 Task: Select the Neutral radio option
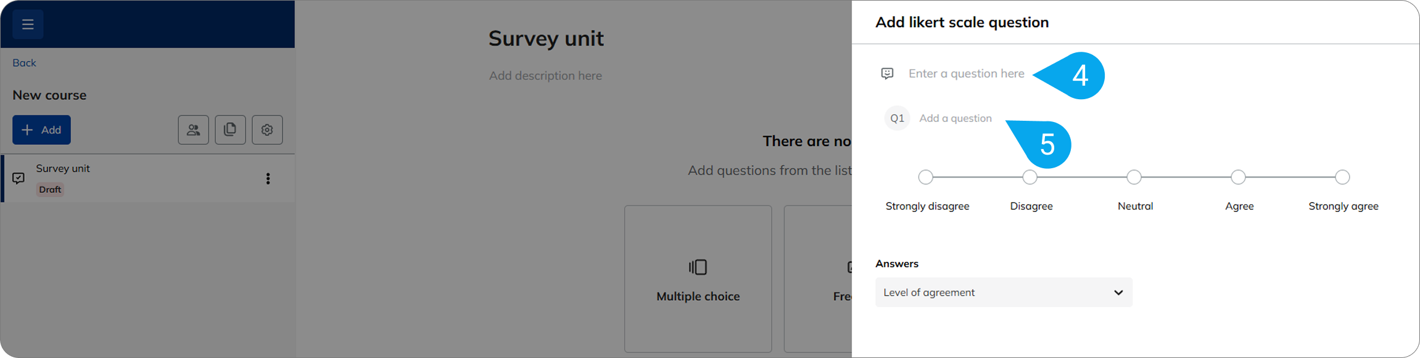click(1134, 177)
